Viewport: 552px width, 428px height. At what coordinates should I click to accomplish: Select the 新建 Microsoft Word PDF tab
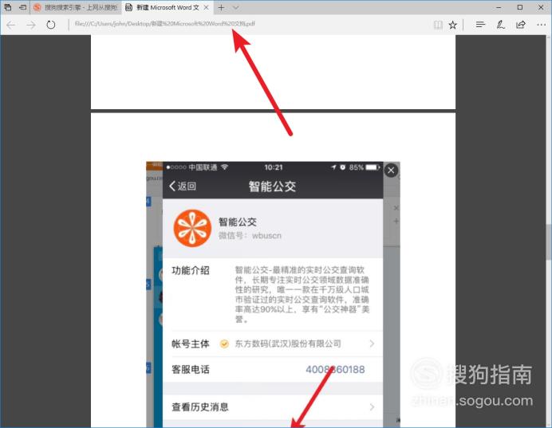click(168, 7)
